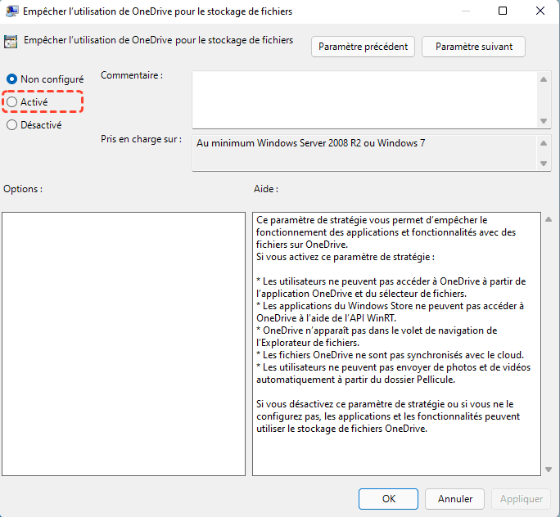Click the empty Options panel
This screenshot has width=560, height=517.
point(124,344)
